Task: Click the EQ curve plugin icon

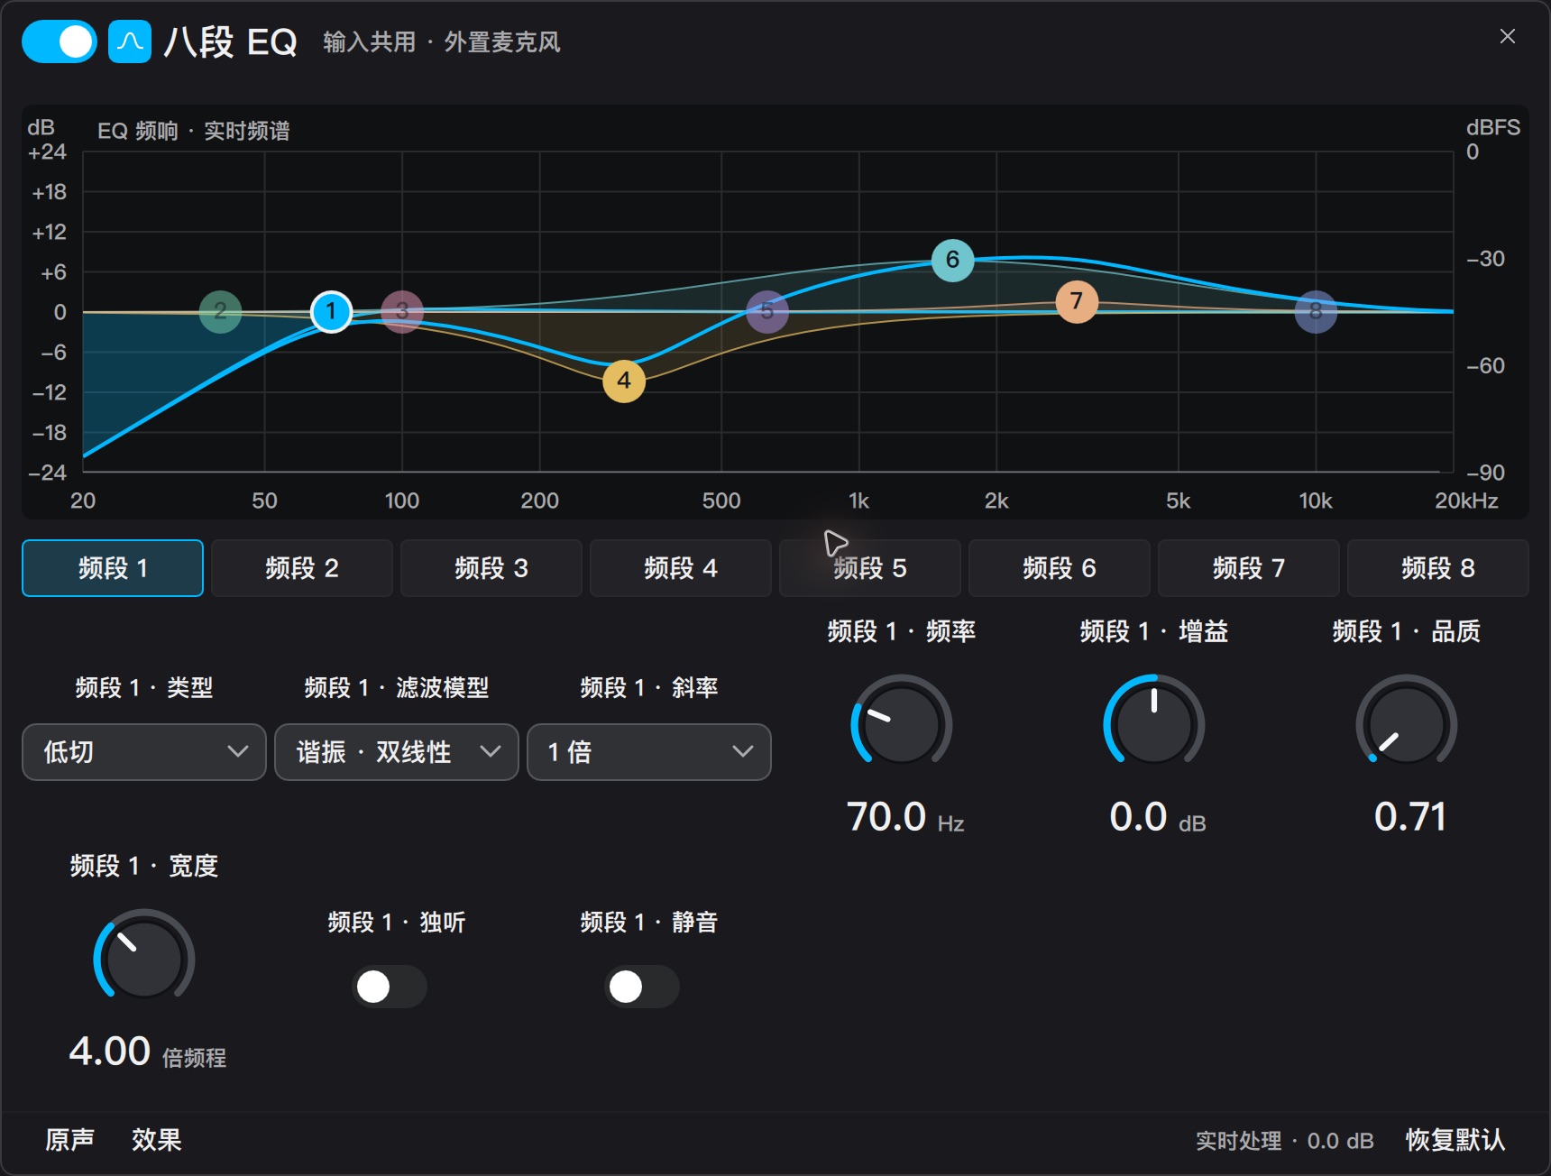Action: (130, 41)
